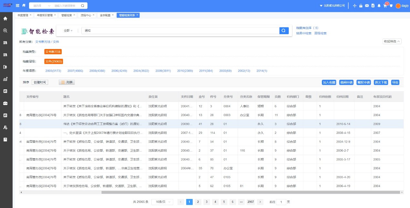Screen dimensions: 410x208
Task: Sort by 创建时间
Action: pos(40,82)
